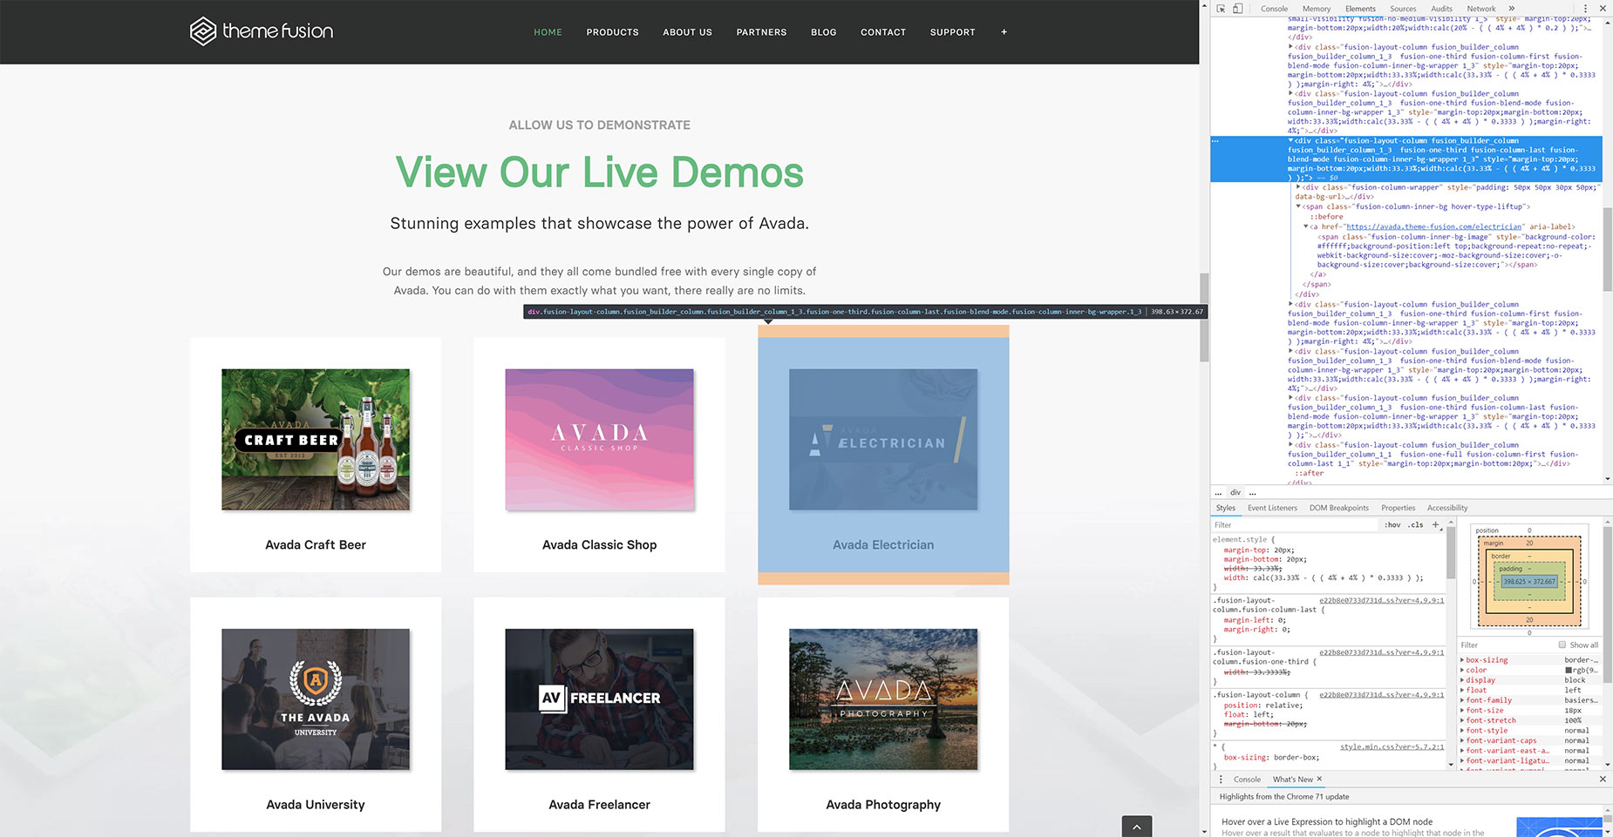Click Avada Classic Shop title link

pyautogui.click(x=599, y=544)
